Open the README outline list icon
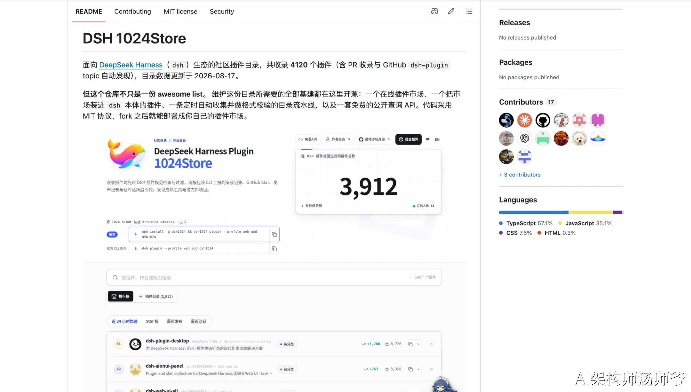Viewport: 691px width, 392px height. (x=469, y=12)
